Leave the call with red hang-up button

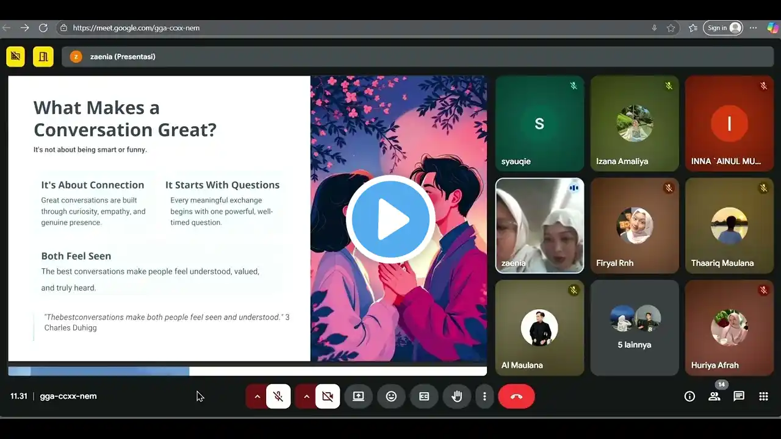pos(516,396)
